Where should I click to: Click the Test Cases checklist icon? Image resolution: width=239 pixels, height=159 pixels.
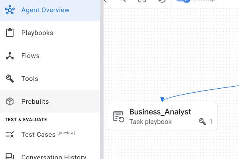pos(10,135)
